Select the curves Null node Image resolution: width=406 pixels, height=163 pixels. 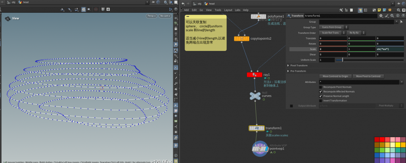[255, 96]
